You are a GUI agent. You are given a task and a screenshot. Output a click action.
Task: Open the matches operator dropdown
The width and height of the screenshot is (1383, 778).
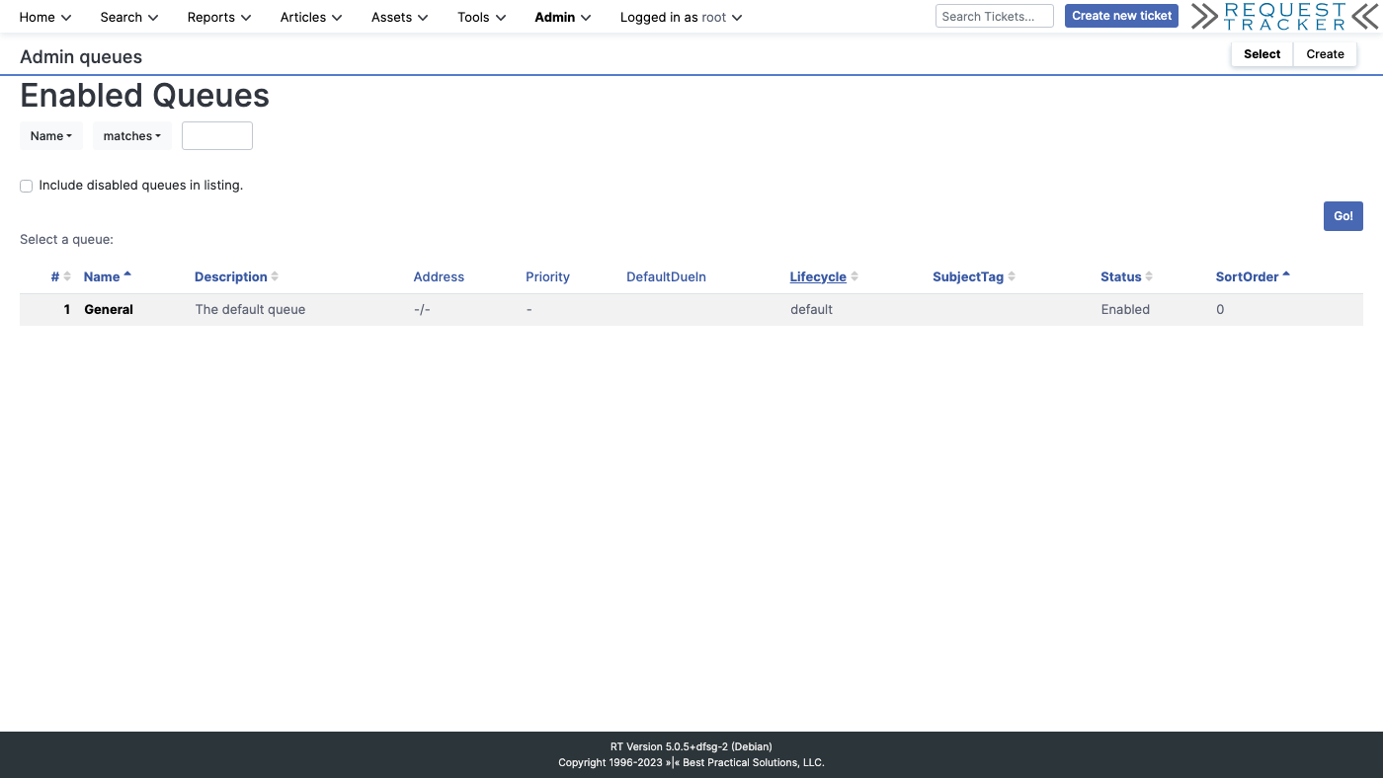pyautogui.click(x=132, y=136)
